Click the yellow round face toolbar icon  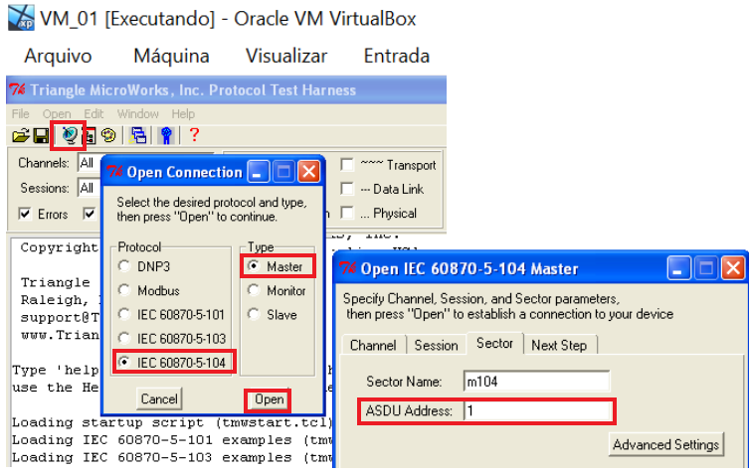click(x=108, y=135)
